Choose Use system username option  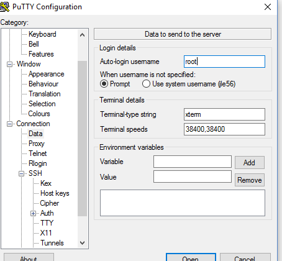[x=146, y=84]
